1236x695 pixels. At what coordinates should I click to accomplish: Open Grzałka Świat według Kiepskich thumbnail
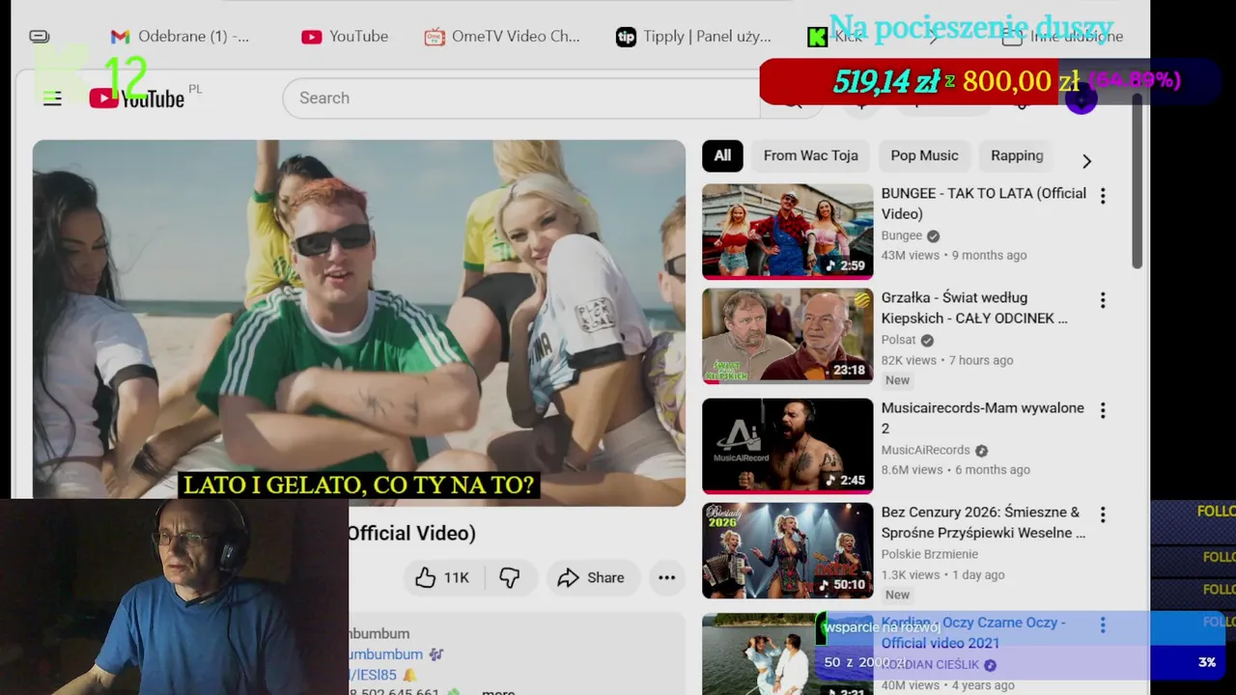[x=787, y=335]
